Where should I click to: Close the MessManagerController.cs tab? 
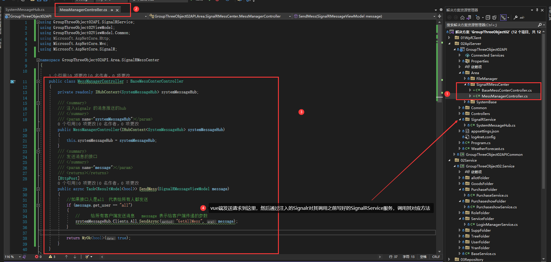pyautogui.click(x=117, y=10)
